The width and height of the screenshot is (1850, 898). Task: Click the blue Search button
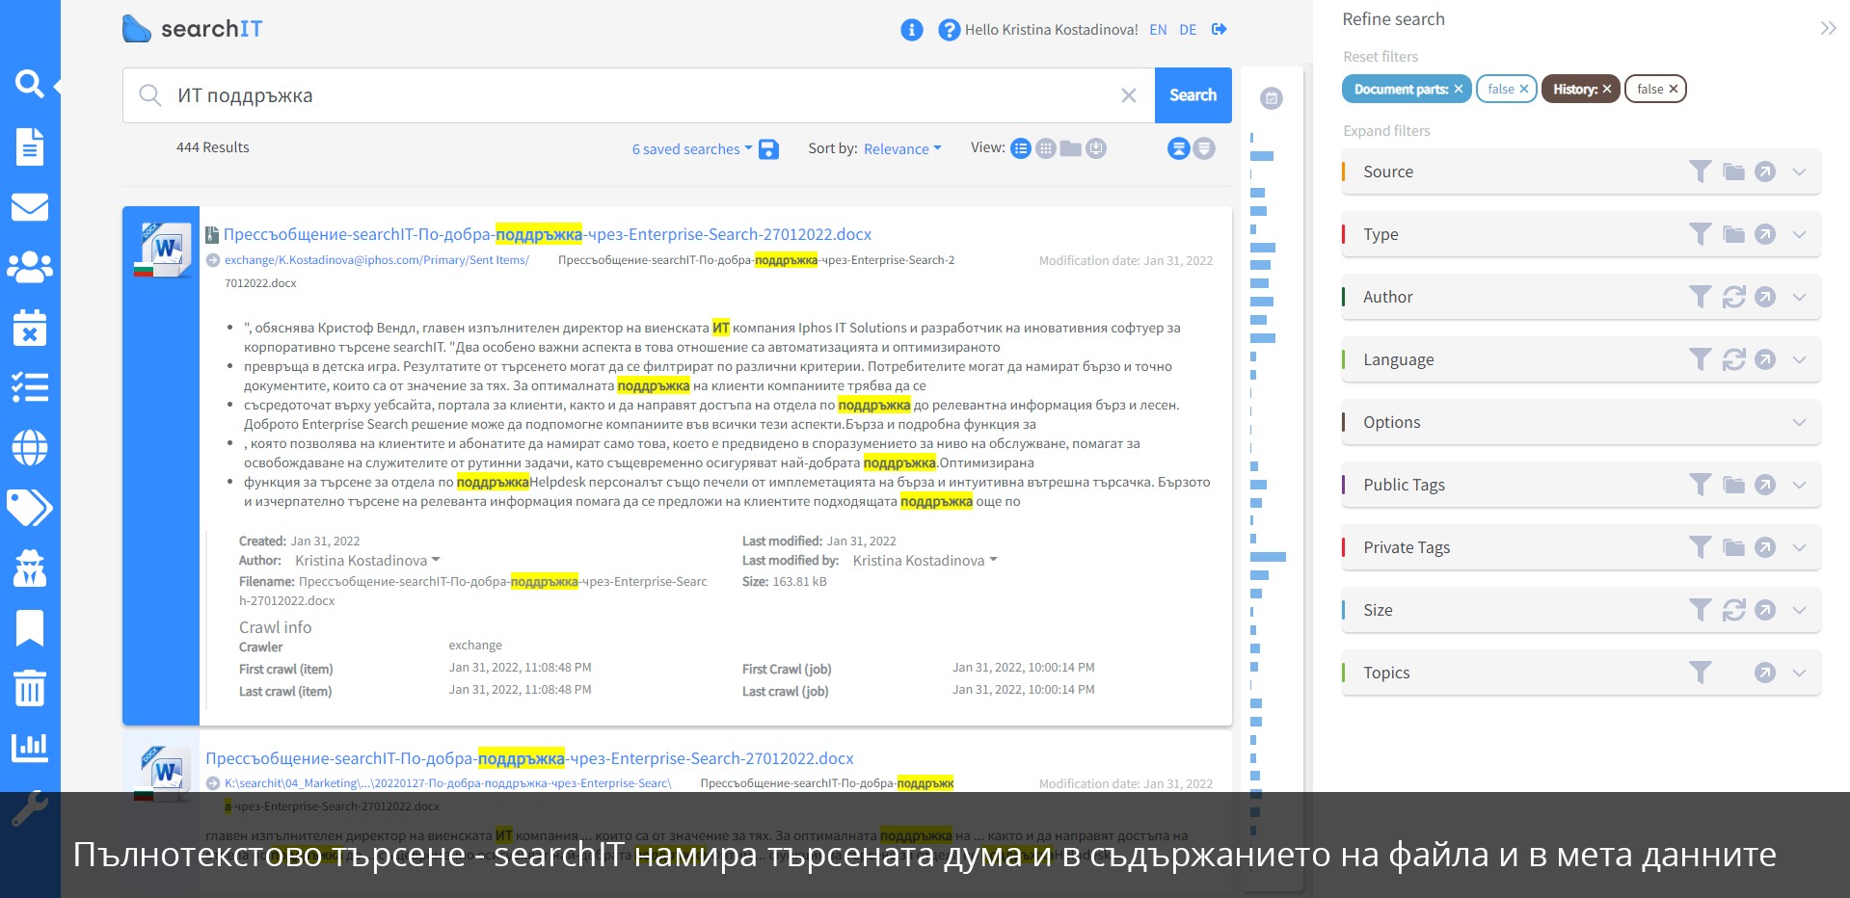pyautogui.click(x=1193, y=95)
